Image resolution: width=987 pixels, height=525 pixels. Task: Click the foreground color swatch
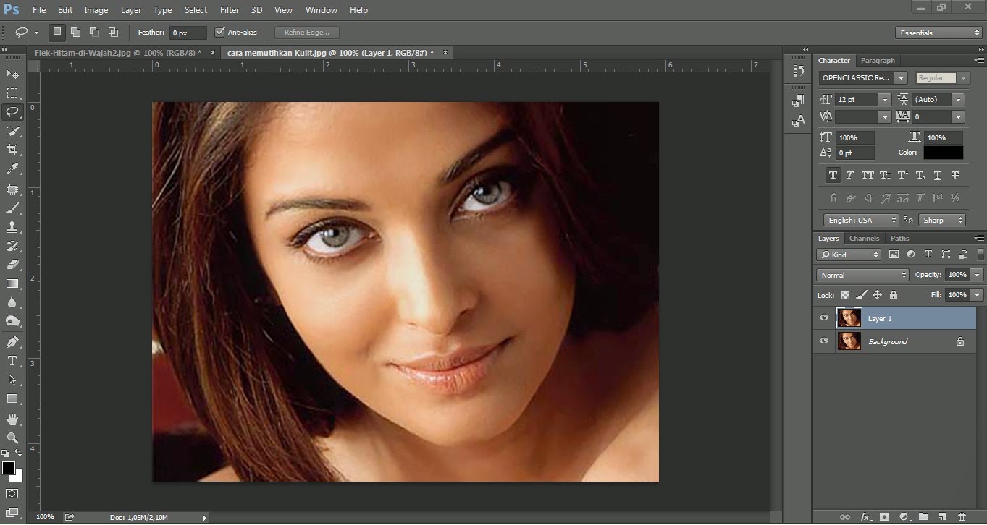pyautogui.click(x=8, y=468)
